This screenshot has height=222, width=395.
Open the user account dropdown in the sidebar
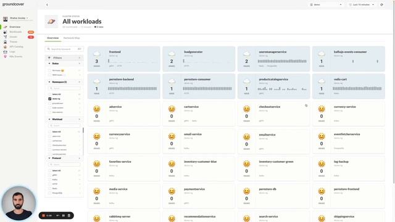(19, 18)
